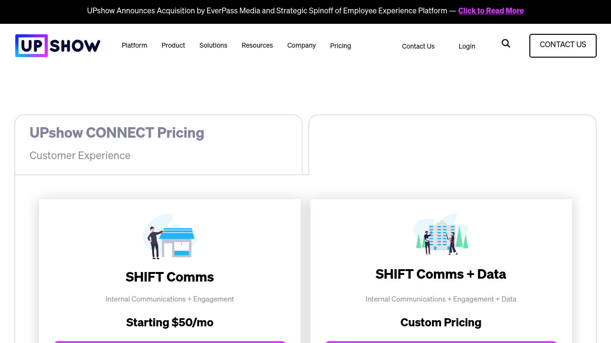Click the office building illustration
611x343 pixels.
[441, 234]
